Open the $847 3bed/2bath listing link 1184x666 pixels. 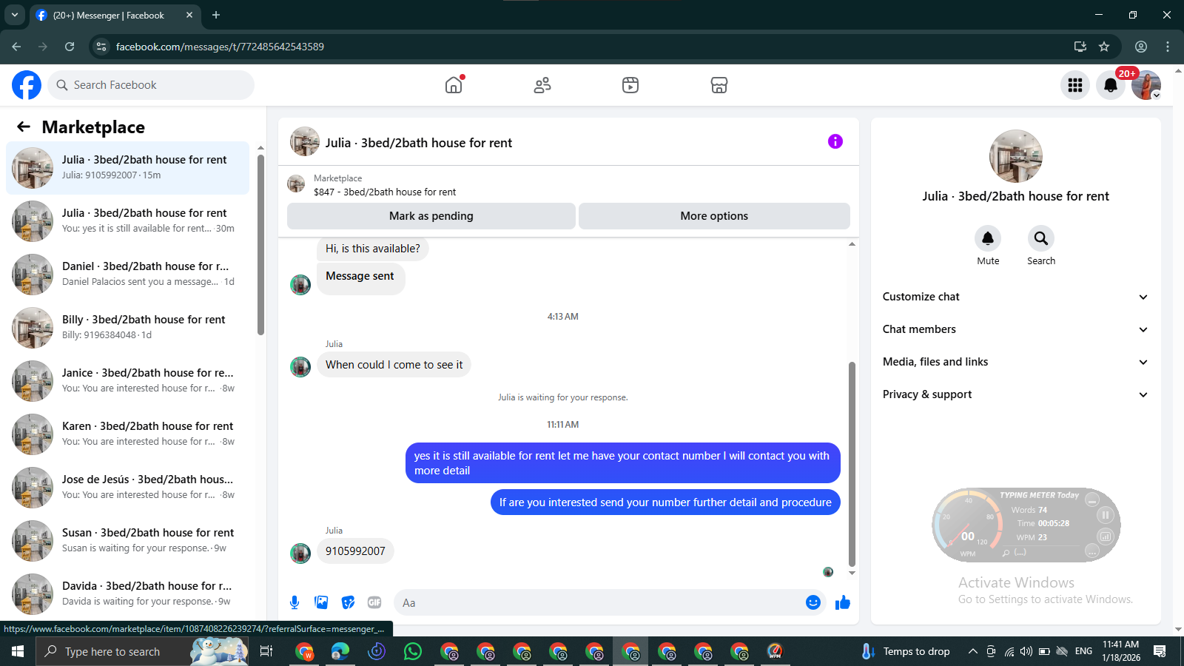(385, 192)
